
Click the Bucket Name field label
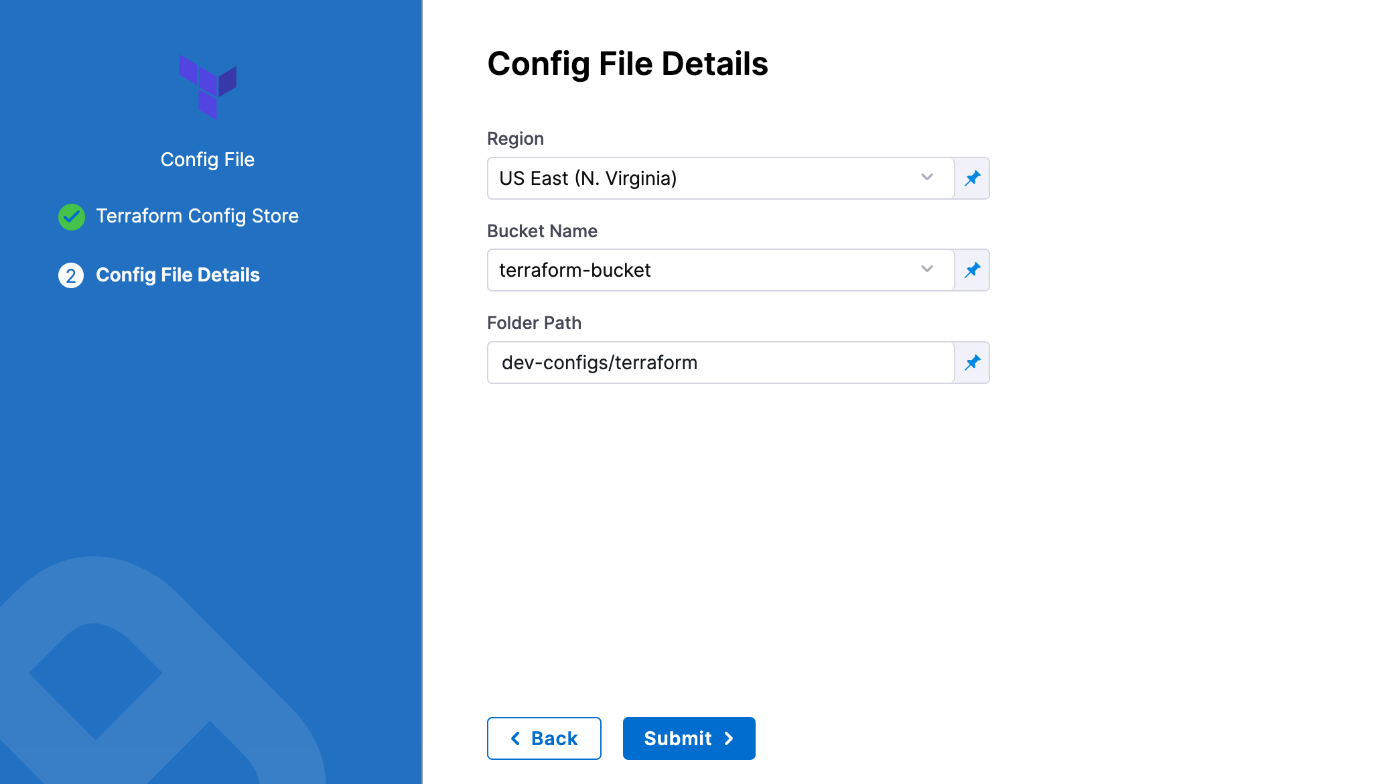[x=542, y=231]
